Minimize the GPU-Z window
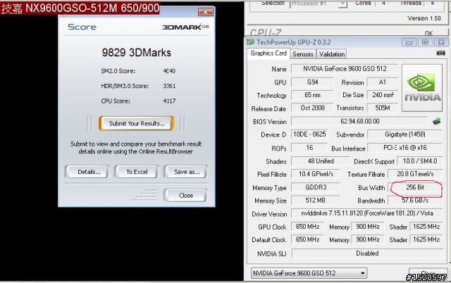451x283 pixels. [409, 43]
